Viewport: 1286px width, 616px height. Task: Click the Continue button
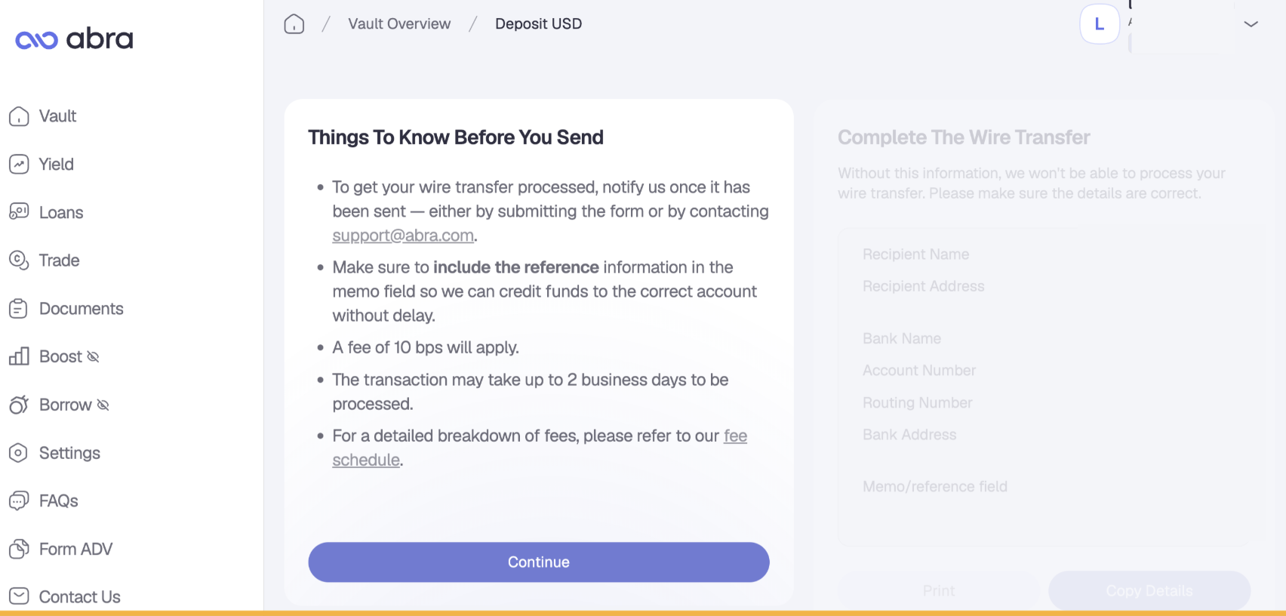539,562
